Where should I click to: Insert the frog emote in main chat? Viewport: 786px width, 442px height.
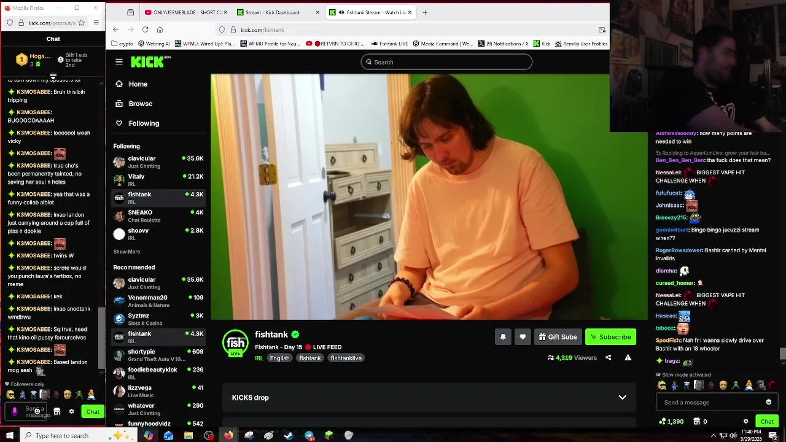(x=736, y=386)
